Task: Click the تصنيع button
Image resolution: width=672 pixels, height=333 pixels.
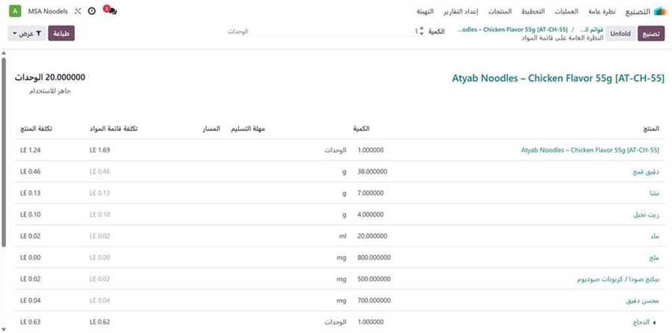Action: point(651,34)
